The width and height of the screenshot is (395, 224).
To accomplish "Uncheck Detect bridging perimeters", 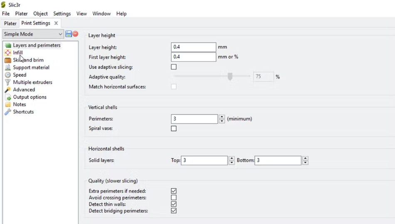I will tap(174, 211).
